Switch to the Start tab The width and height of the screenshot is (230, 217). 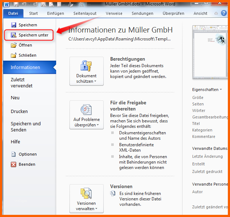(33, 13)
